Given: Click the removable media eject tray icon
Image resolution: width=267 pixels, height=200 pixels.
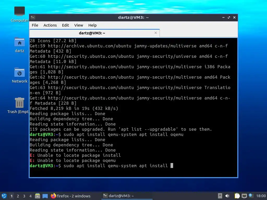Looking at the screenshot, I should tap(220, 196).
